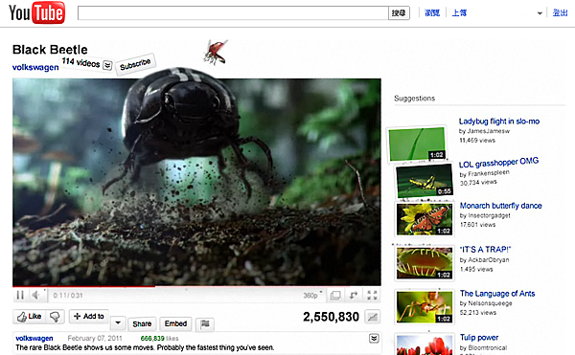Open Ladybug flight in slo-mo title link
Screen dimensions: 575x355
click(498, 122)
